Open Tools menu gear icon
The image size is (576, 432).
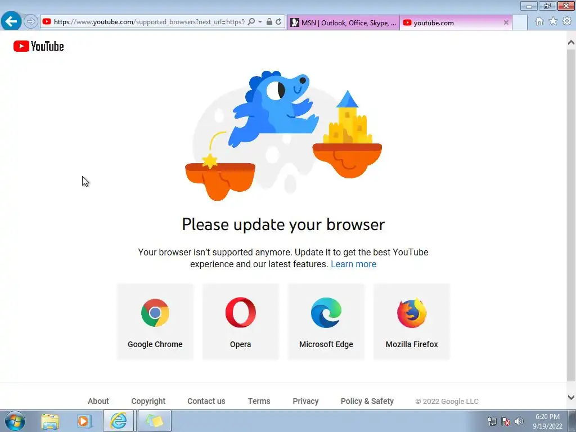point(567,21)
